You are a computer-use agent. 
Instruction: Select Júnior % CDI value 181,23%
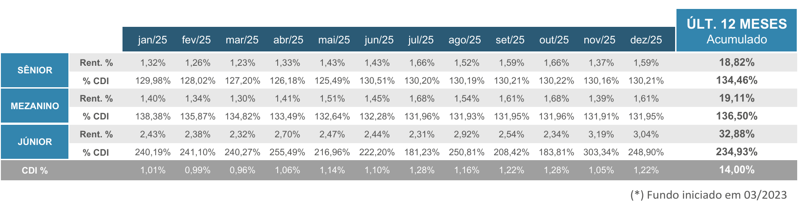422,152
